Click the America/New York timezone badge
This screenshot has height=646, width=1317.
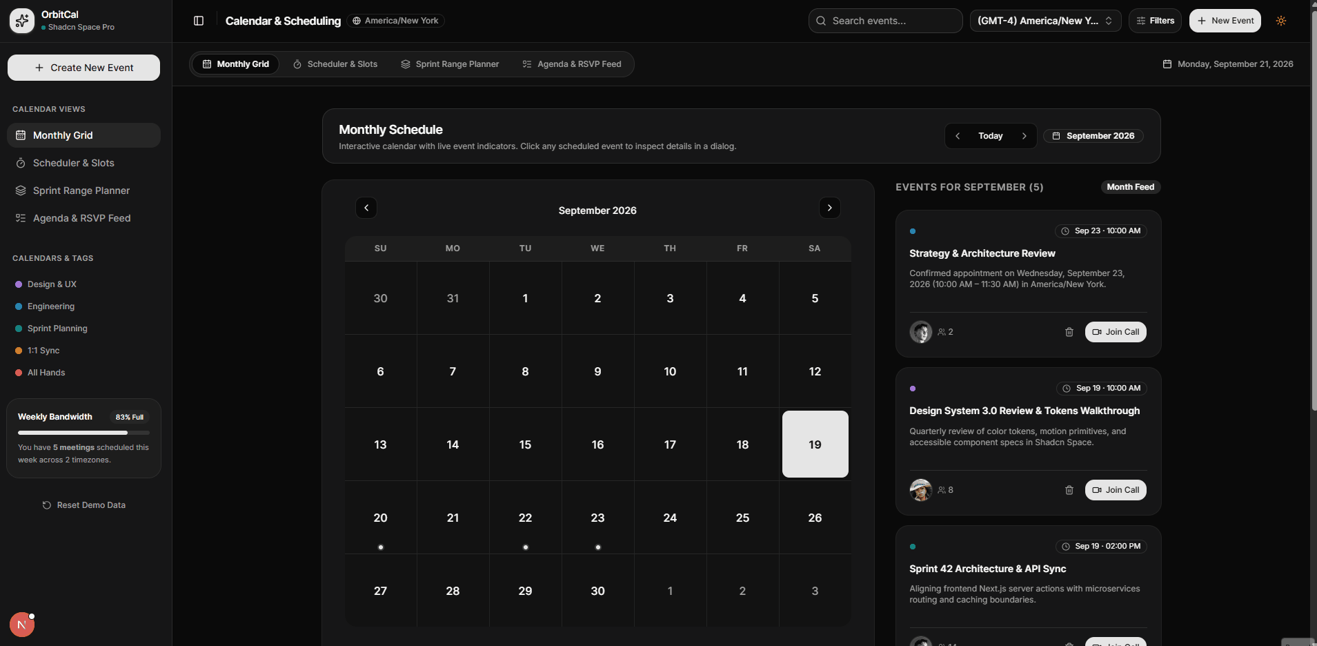(395, 21)
